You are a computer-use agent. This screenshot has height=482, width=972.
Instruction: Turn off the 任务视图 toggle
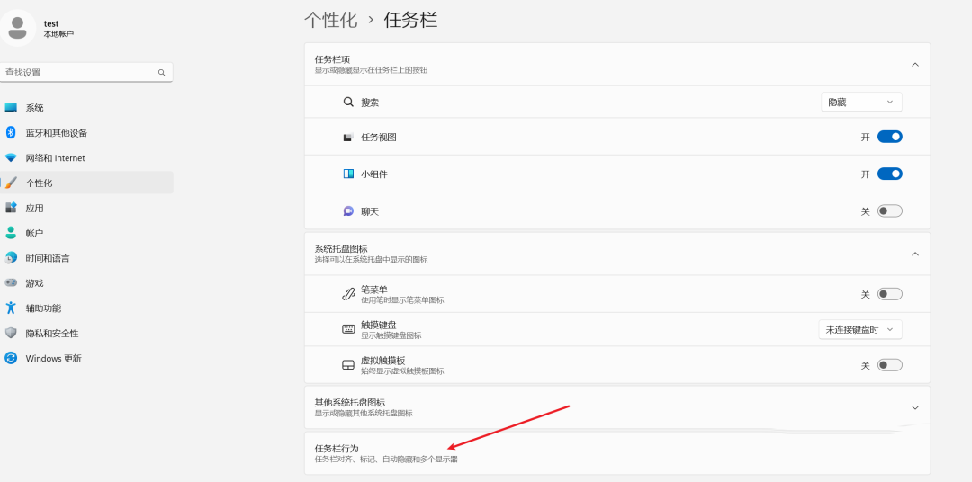click(x=889, y=137)
